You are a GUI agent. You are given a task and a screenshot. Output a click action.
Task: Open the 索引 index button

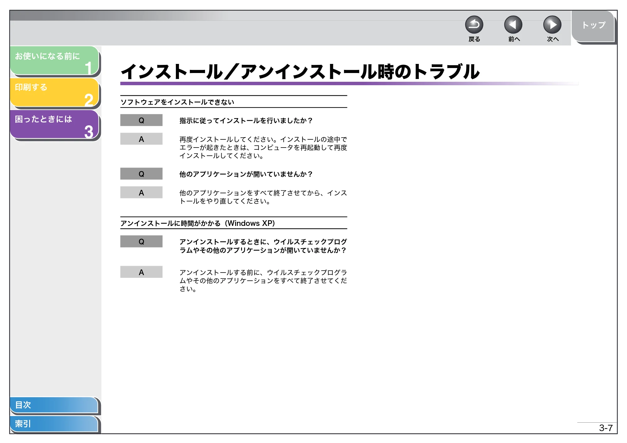pos(54,424)
